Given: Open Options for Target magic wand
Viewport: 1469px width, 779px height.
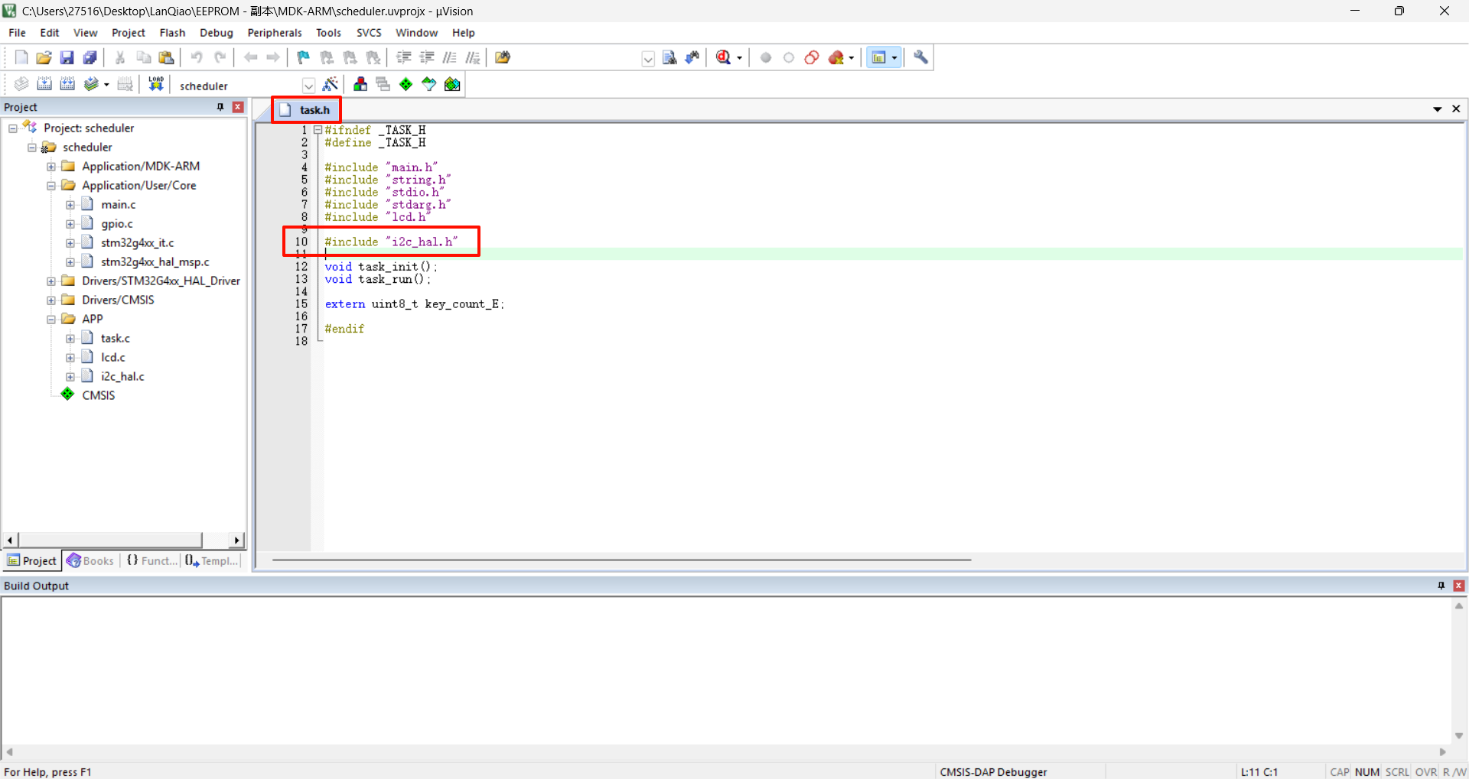Looking at the screenshot, I should tap(331, 84).
